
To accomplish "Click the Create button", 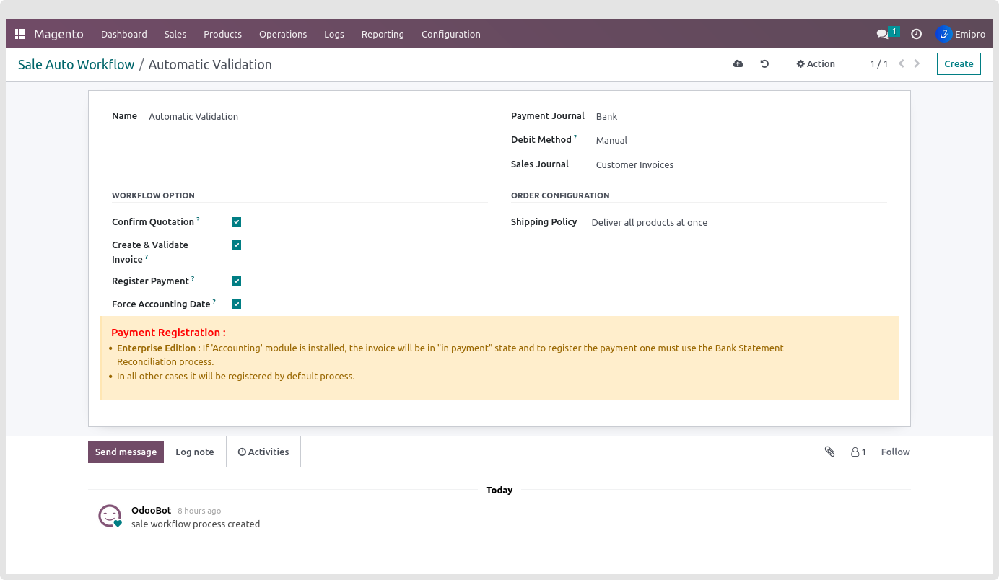I will (959, 64).
